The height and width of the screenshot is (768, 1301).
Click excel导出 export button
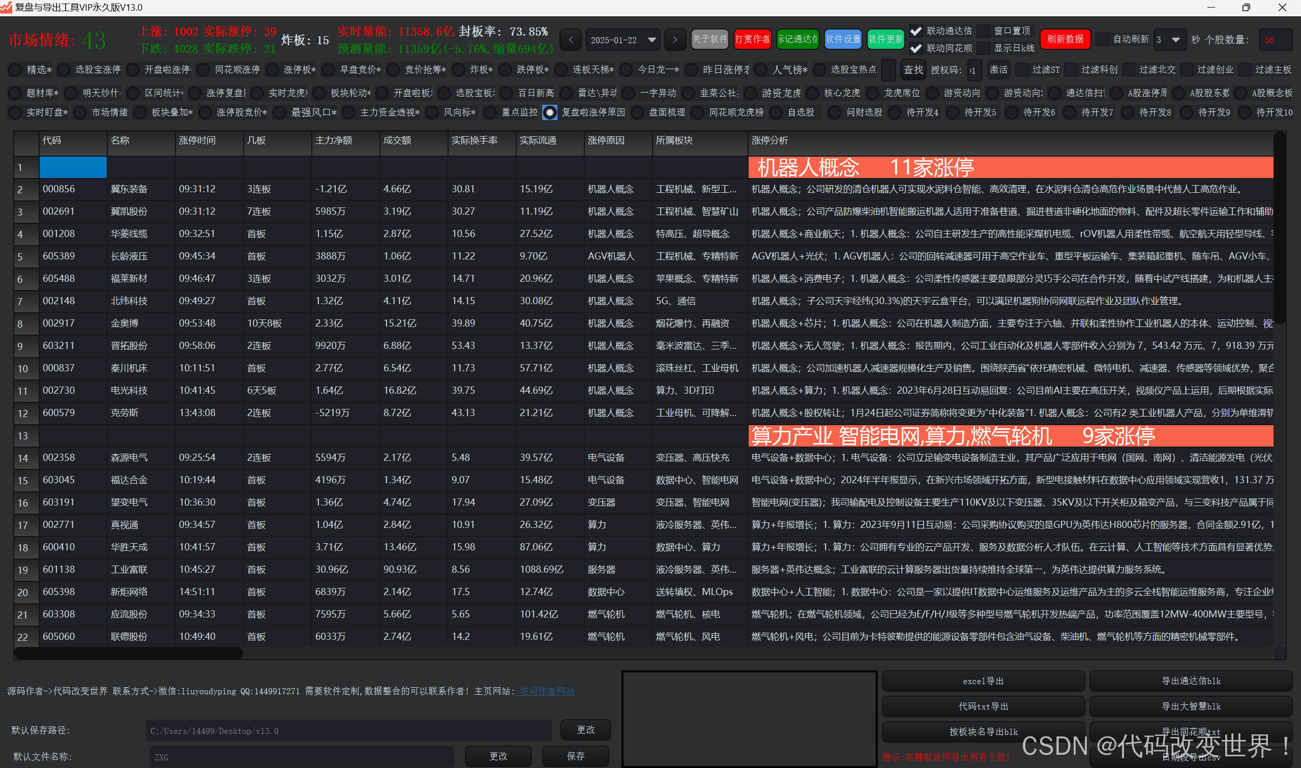tap(983, 681)
